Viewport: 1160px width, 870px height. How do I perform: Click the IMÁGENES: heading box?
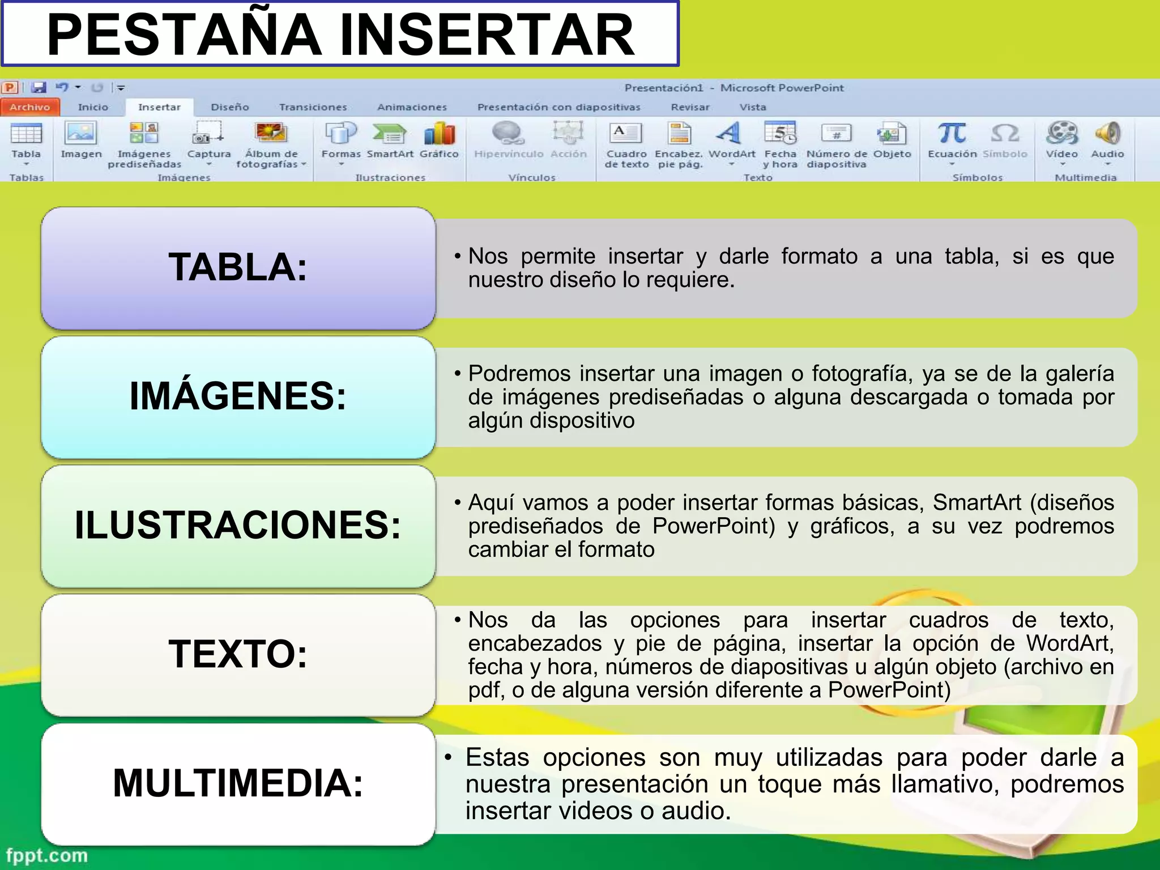click(x=238, y=397)
